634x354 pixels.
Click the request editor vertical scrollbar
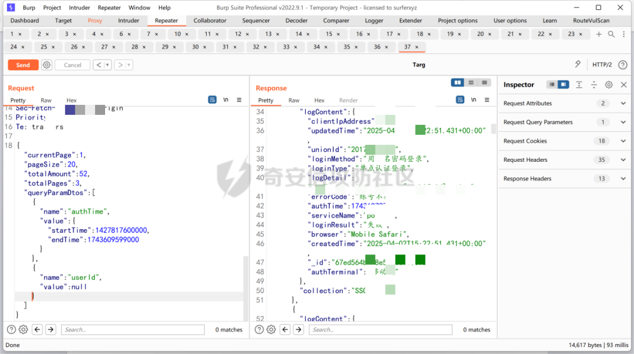click(246, 288)
